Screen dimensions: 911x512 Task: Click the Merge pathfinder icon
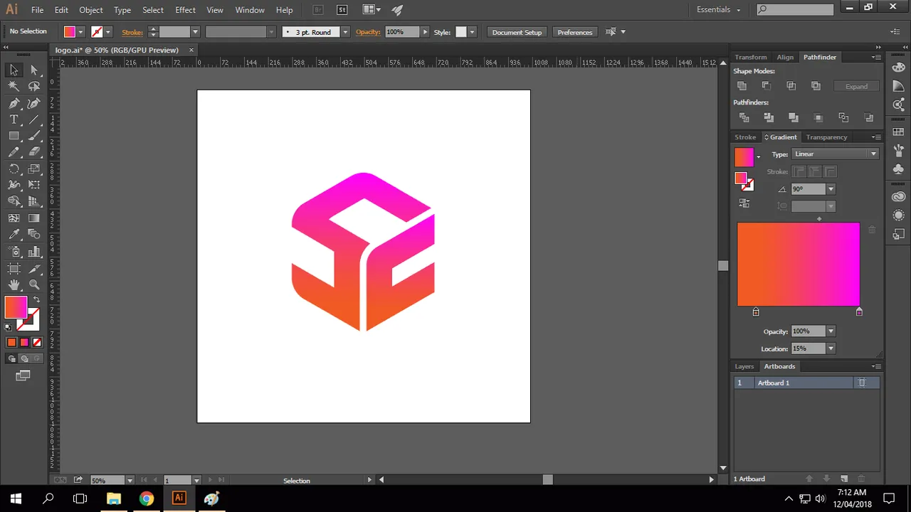coord(794,117)
